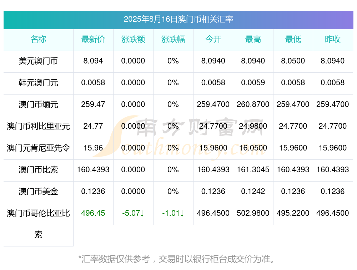Click the footnote starting with *汇率数据仅供参考
This screenshot has height=270, width=357.
[x=177, y=259]
